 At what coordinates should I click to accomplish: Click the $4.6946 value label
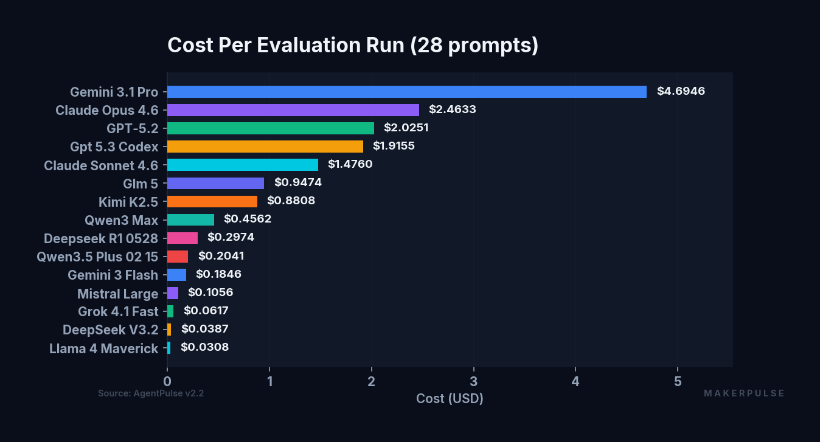pyautogui.click(x=681, y=91)
